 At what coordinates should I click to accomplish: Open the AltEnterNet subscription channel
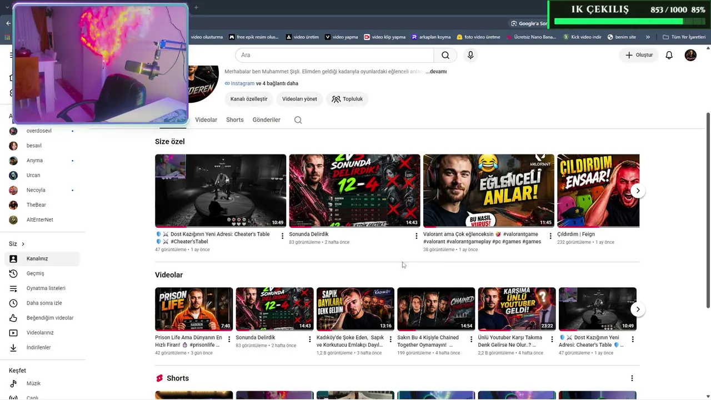coord(43,220)
